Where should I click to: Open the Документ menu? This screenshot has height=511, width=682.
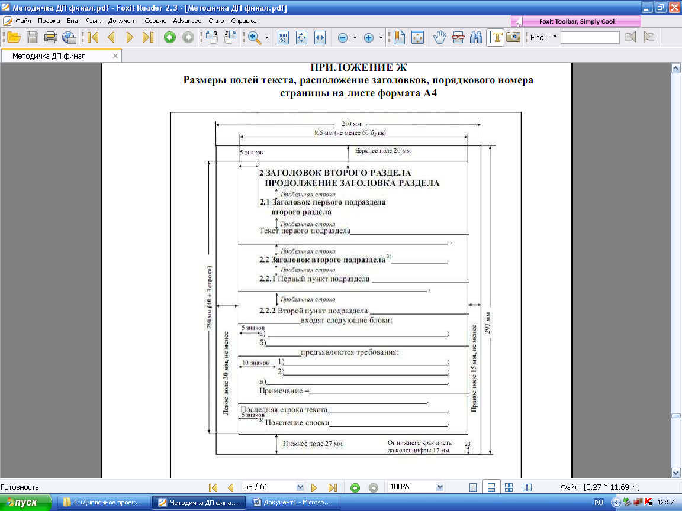123,21
